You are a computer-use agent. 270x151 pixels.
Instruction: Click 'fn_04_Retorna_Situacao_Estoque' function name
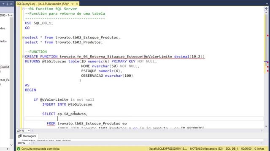(x=110, y=57)
